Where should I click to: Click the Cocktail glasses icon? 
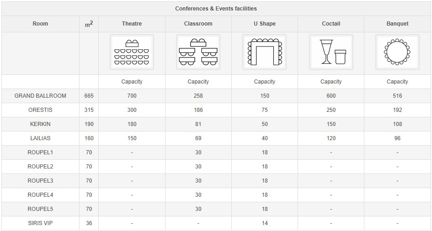pyautogui.click(x=331, y=52)
